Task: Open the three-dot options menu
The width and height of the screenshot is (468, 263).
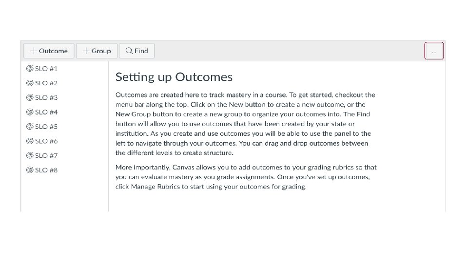Action: [x=434, y=51]
